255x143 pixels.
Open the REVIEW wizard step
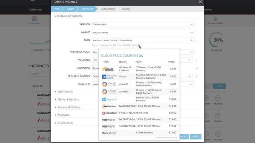pos(126,9)
